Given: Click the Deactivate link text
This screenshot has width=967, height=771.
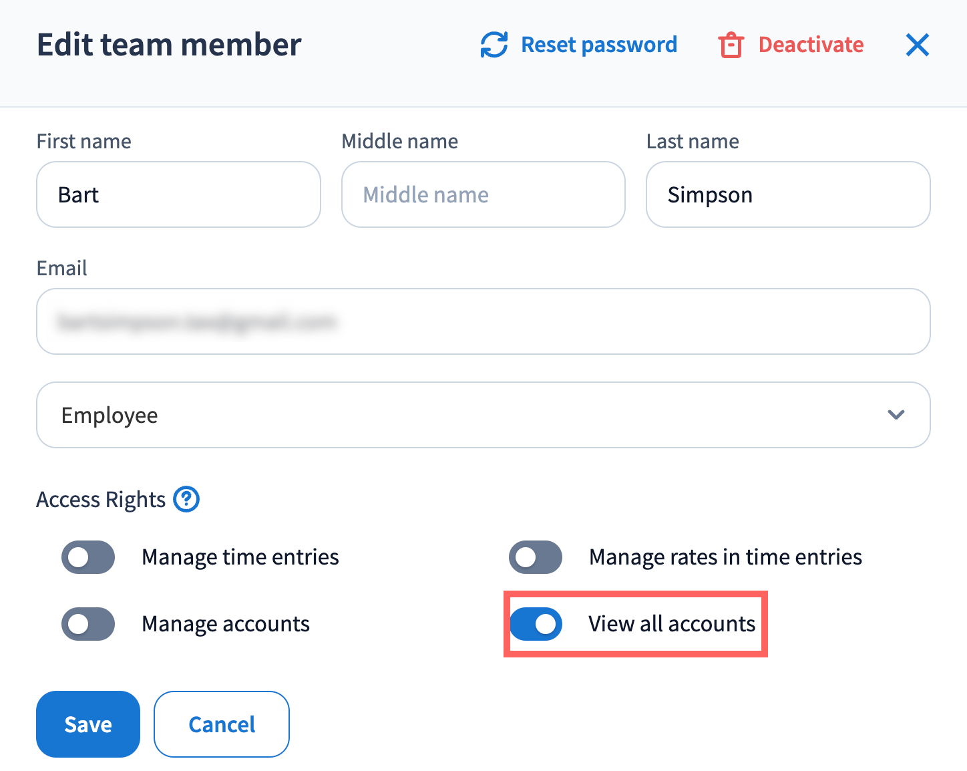Looking at the screenshot, I should [x=811, y=45].
